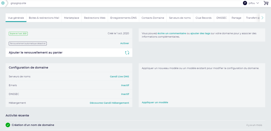Open the Contacts Domaine tab
Screen dimensions: 271x131
(x=153, y=18)
